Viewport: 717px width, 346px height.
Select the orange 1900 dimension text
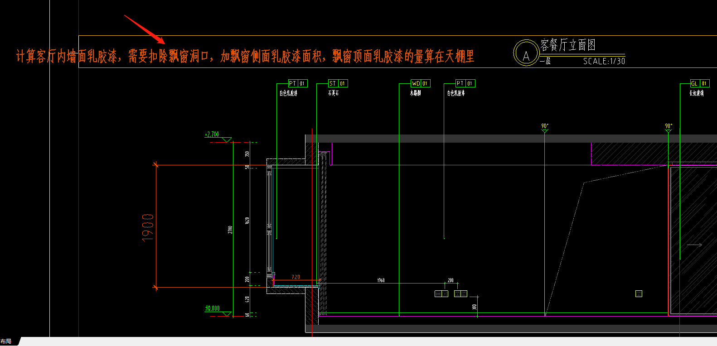(148, 227)
